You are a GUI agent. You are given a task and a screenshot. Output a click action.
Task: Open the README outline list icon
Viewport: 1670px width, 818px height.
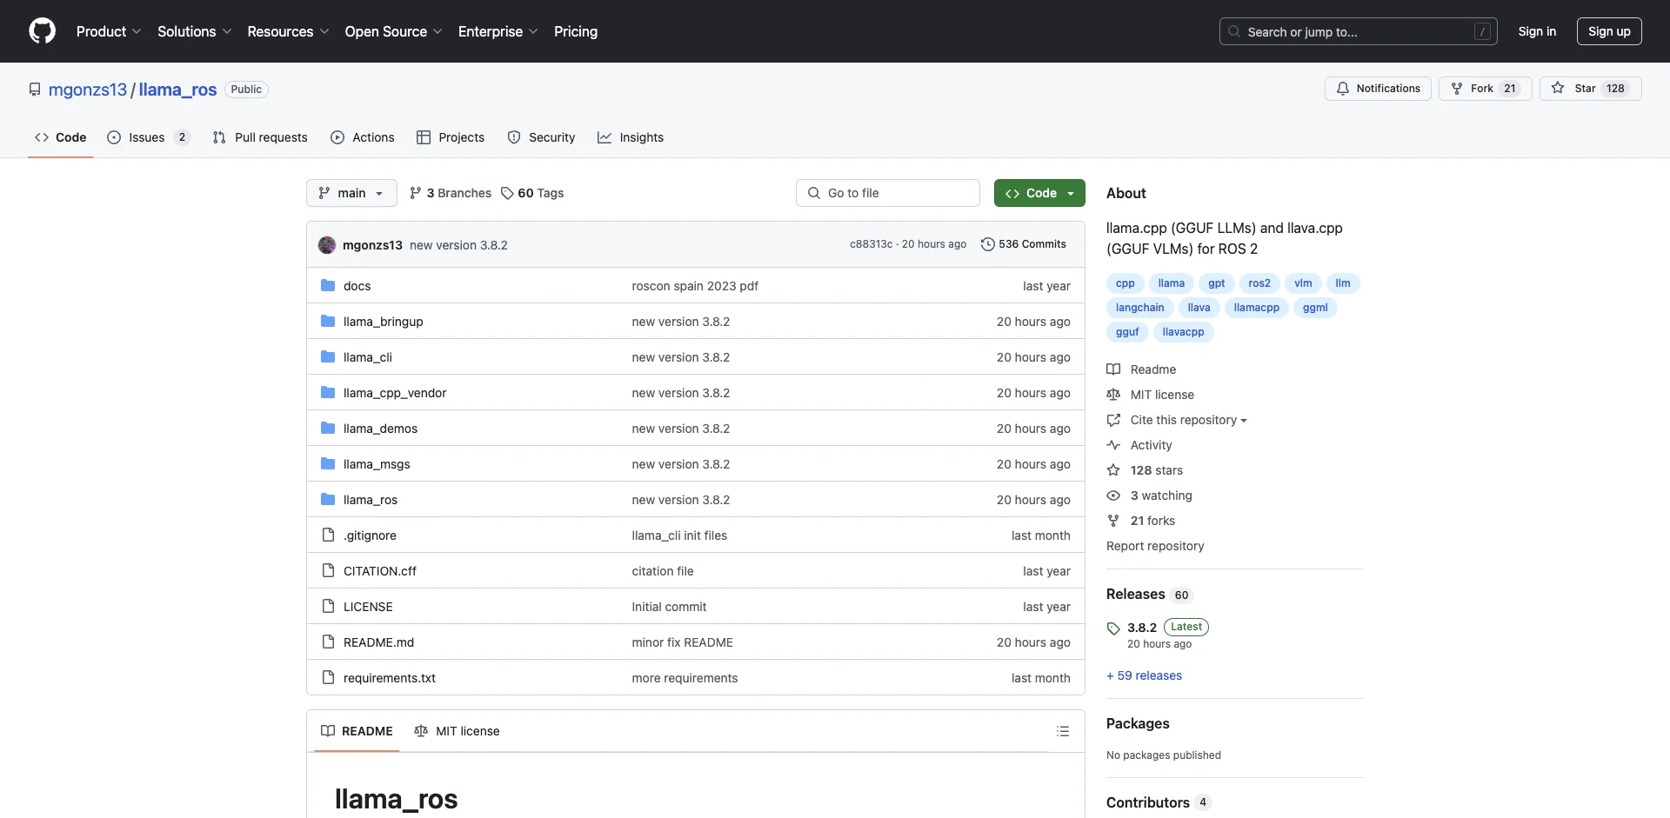pos(1062,731)
